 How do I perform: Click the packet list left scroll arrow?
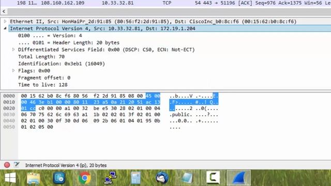click(4, 11)
